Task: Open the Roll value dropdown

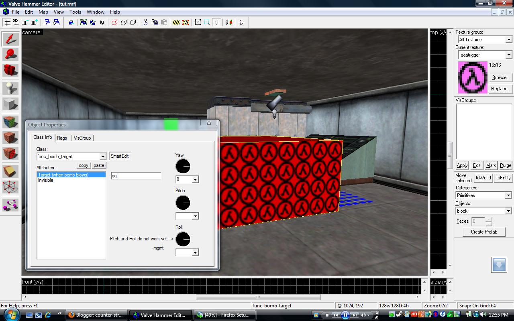Action: [195, 253]
